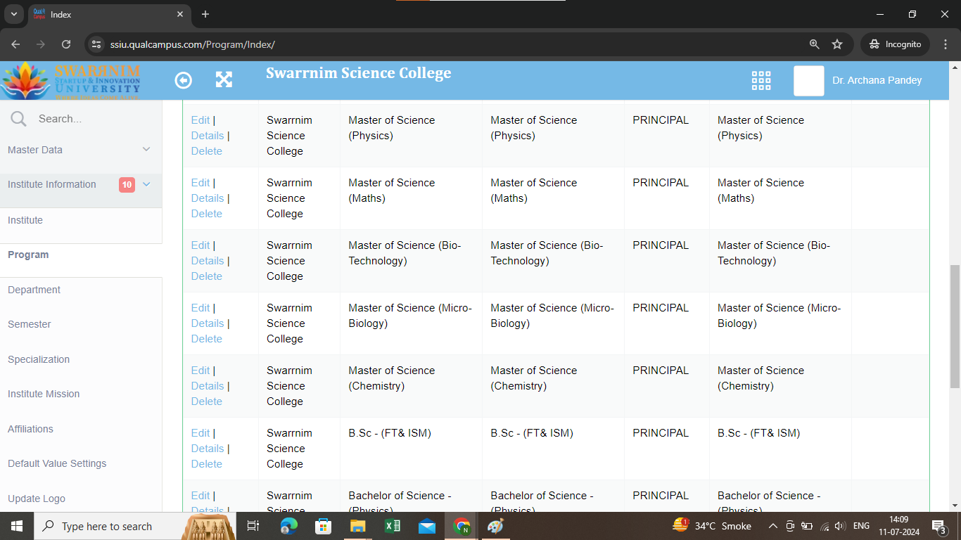Edit the Master of Science (Maths) row
Screen dimensions: 961x540
201,183
